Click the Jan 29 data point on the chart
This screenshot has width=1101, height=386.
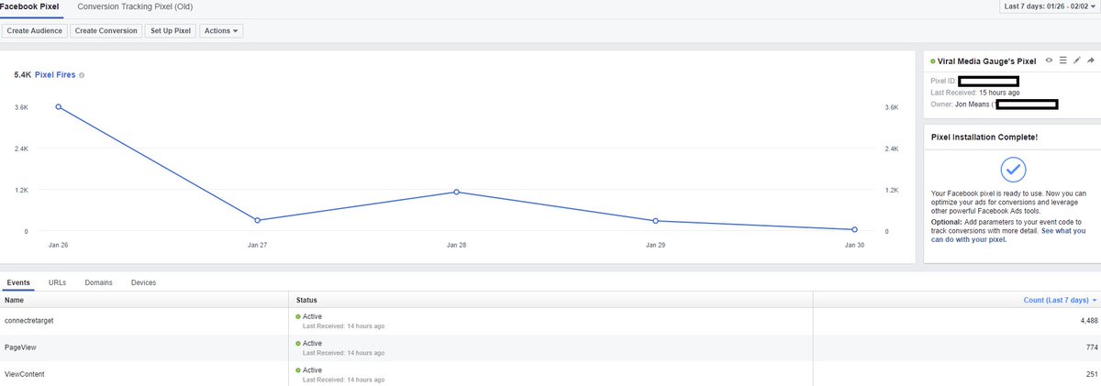click(655, 221)
